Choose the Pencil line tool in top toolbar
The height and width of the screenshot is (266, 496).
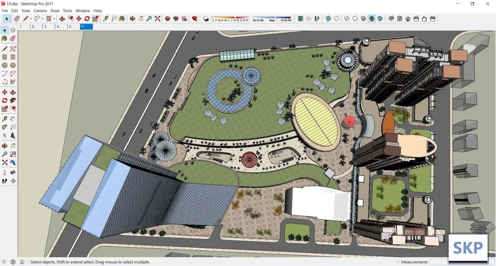pos(26,19)
